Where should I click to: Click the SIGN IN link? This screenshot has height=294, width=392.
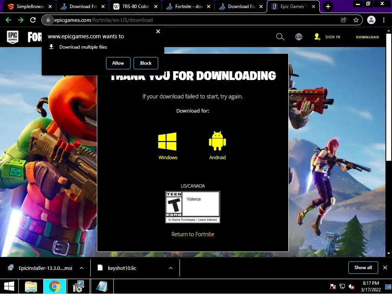(x=333, y=37)
